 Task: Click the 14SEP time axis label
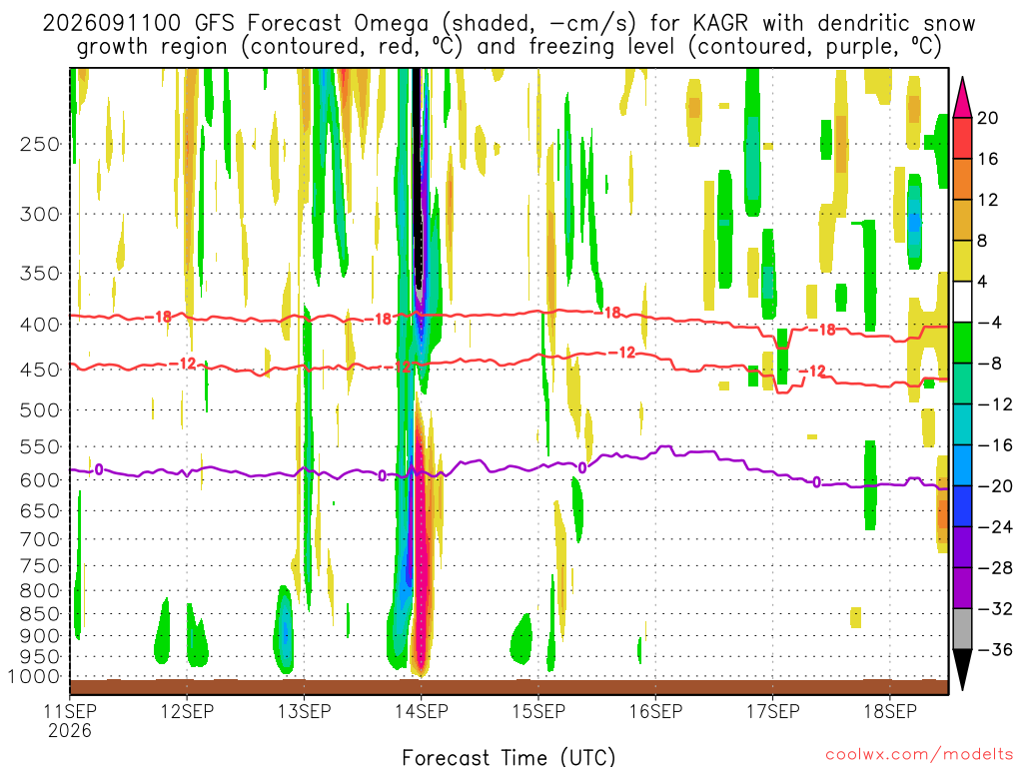click(422, 711)
